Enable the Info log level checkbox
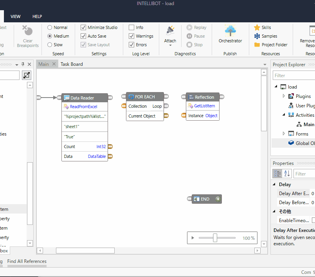 tap(132, 27)
